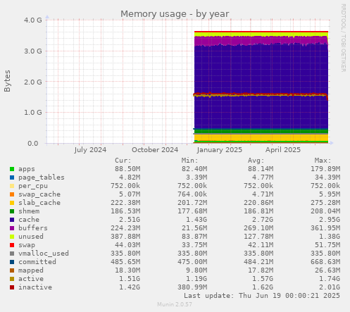Click the 1.0 G y-axis label

(33, 113)
